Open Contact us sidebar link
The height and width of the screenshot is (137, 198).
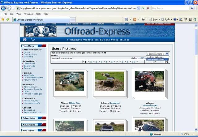[x=29, y=110]
